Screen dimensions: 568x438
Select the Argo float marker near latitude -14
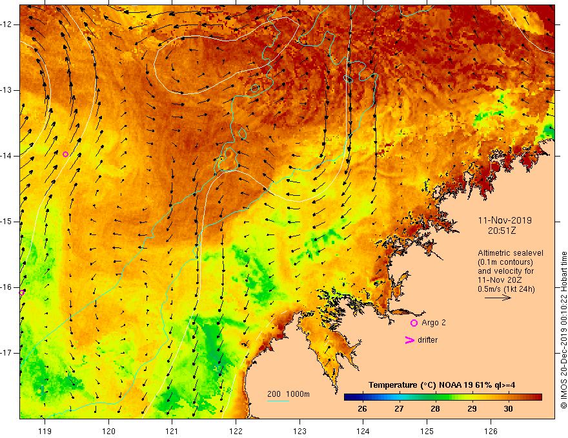click(66, 155)
